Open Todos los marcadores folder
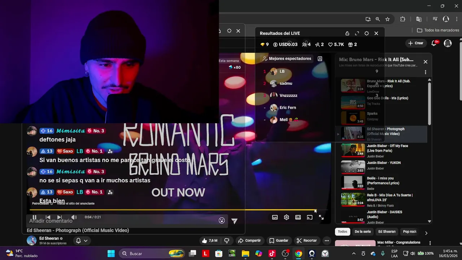 point(438,30)
